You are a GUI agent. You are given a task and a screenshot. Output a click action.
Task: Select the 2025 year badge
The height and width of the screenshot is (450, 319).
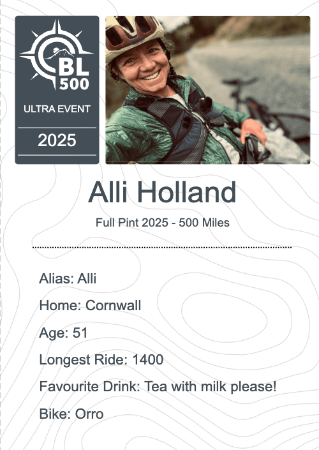[57, 140]
